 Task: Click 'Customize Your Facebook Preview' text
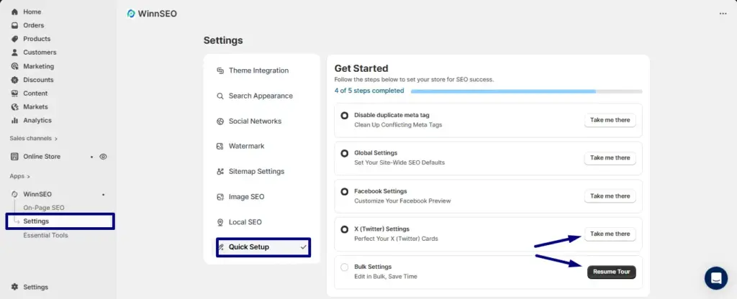402,201
